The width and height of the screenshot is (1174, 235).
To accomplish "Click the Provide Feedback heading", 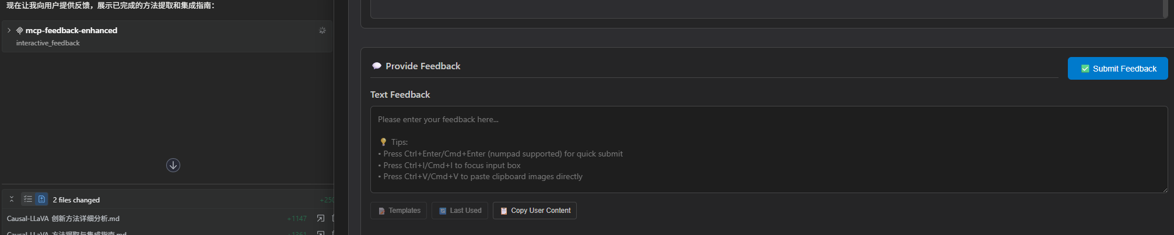I will coord(423,66).
